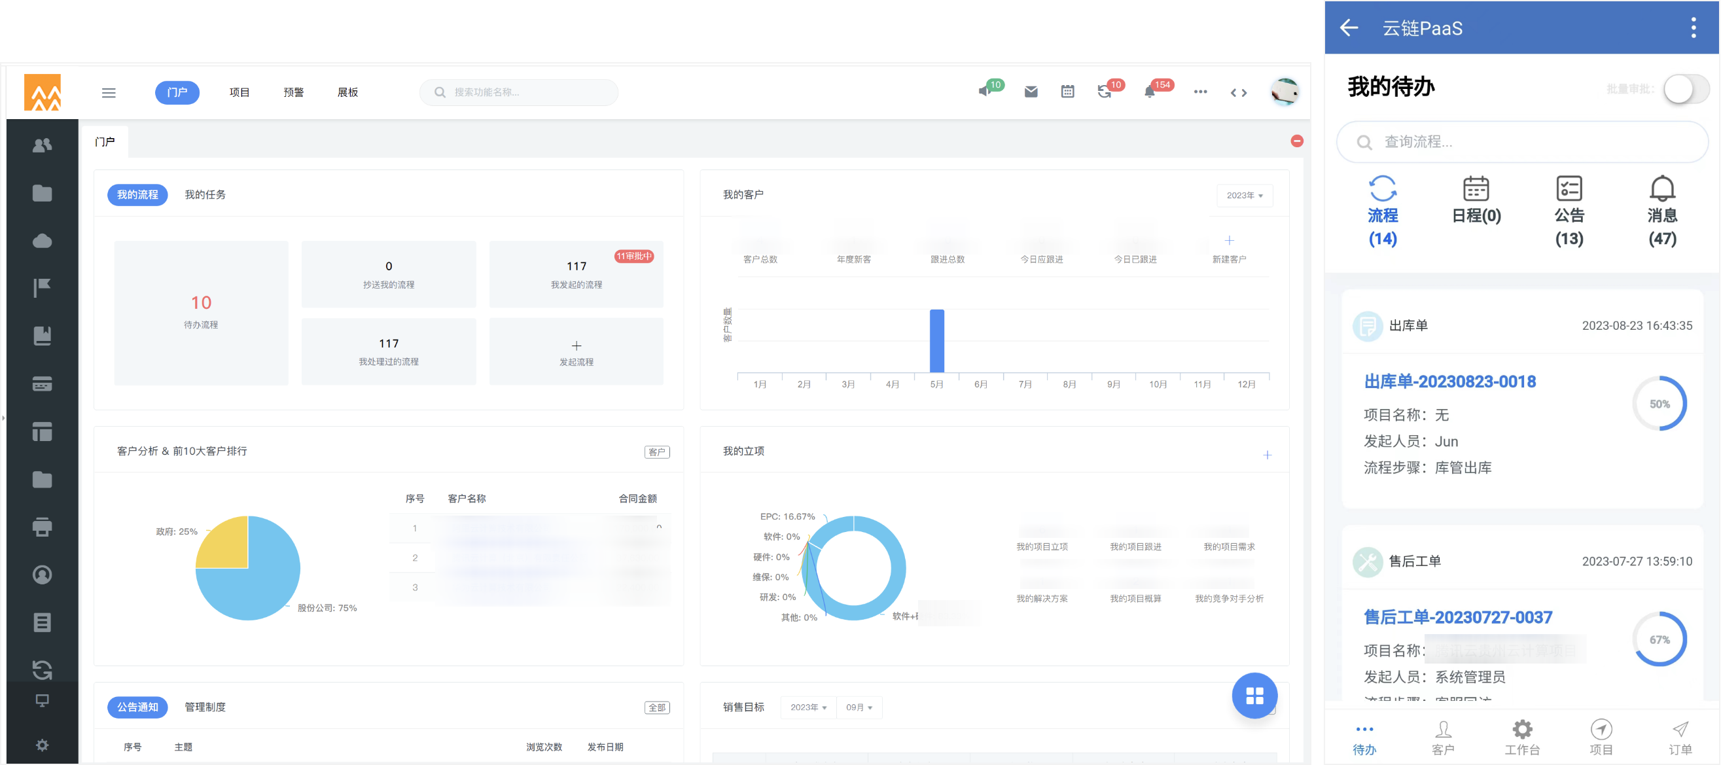Open the mail envelope icon
This screenshot has height=765, width=1721.
tap(1030, 92)
